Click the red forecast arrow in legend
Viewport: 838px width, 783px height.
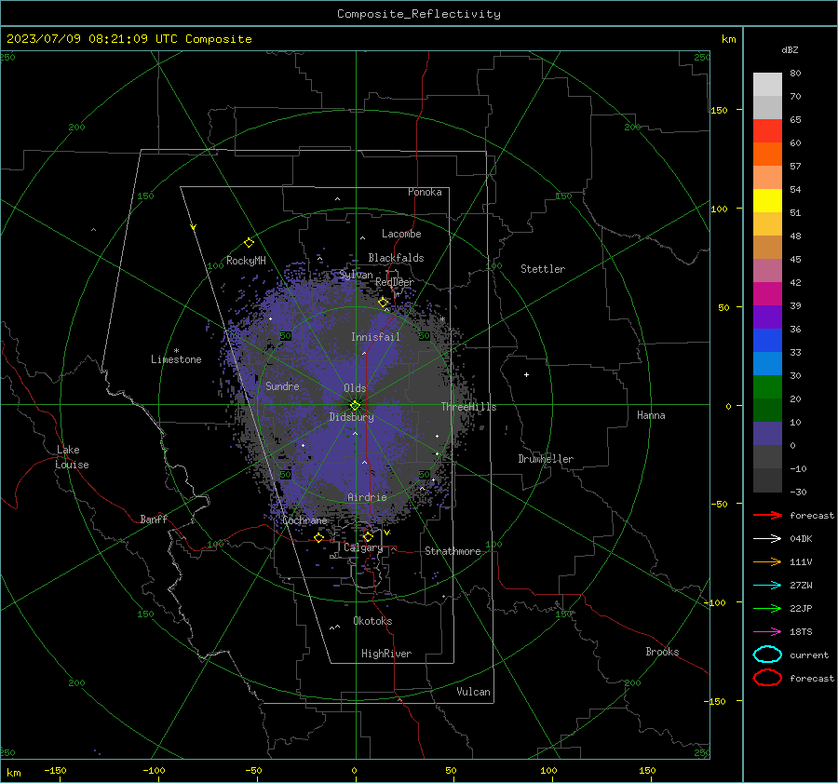767,515
